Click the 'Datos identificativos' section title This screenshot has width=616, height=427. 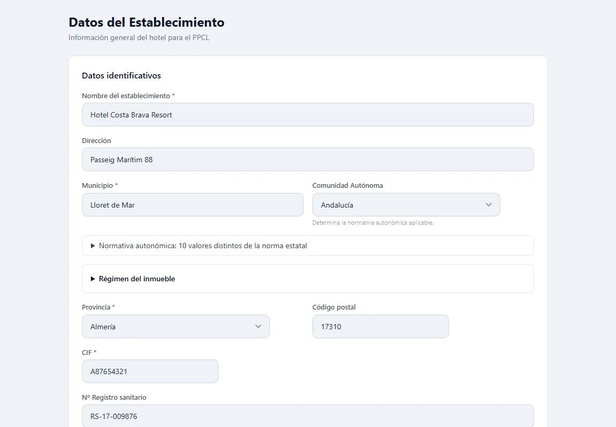pos(121,76)
